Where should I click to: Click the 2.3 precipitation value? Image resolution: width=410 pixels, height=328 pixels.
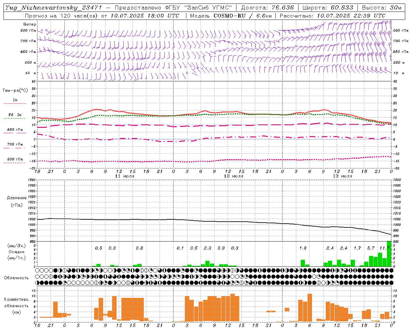click(207, 248)
